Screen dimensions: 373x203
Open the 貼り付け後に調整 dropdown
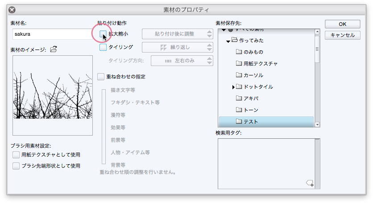tap(178, 34)
